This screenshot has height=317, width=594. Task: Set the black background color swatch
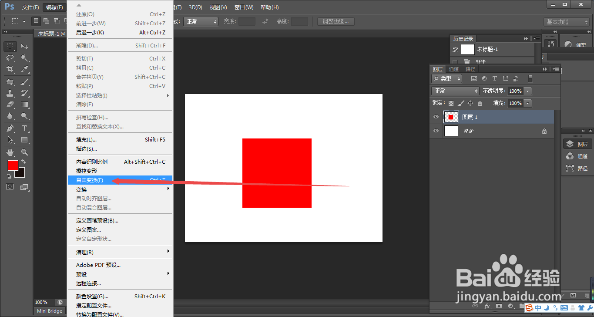click(21, 174)
